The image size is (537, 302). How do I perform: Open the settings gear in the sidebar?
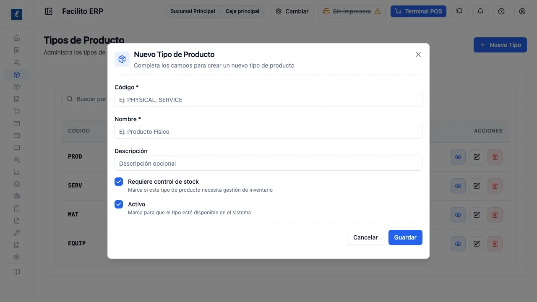pyautogui.click(x=17, y=257)
